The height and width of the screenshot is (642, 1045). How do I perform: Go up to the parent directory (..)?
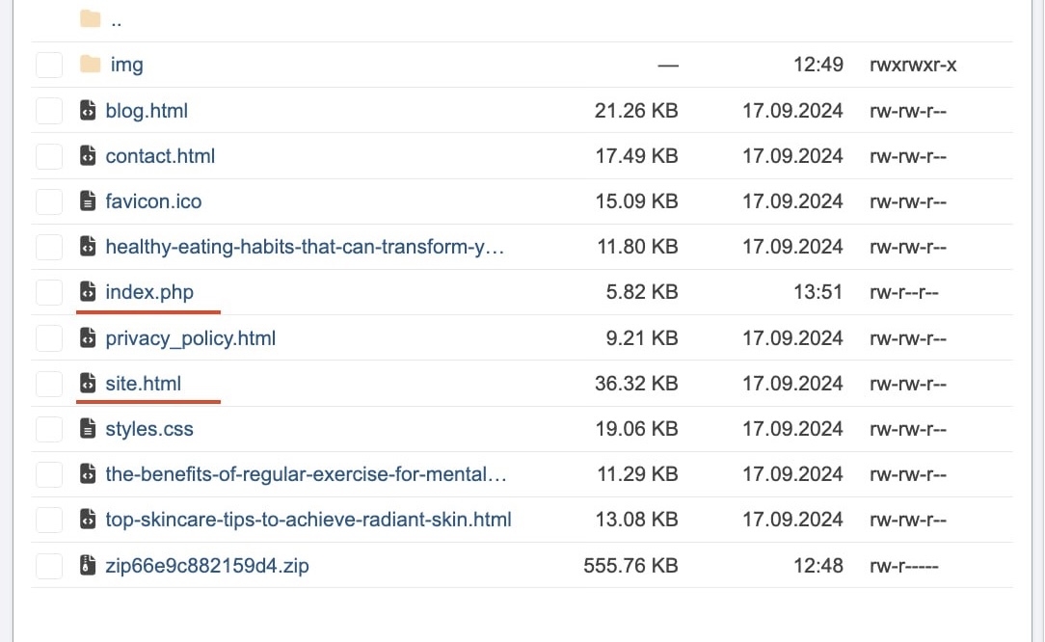pos(116,19)
